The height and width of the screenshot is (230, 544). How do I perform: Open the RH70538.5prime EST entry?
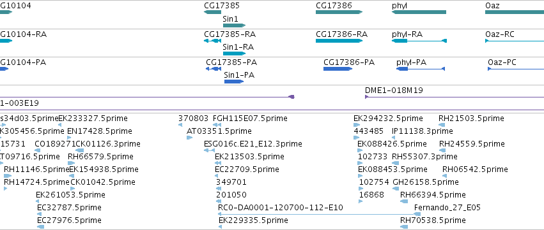pyautogui.click(x=433, y=220)
